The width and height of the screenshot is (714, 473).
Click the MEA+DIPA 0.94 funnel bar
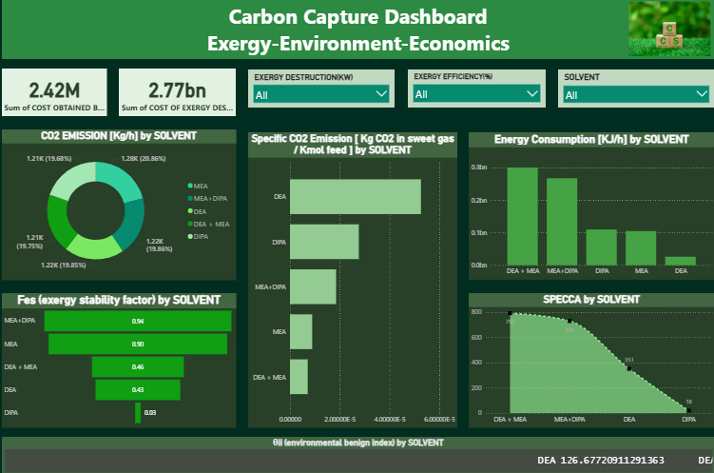(138, 322)
